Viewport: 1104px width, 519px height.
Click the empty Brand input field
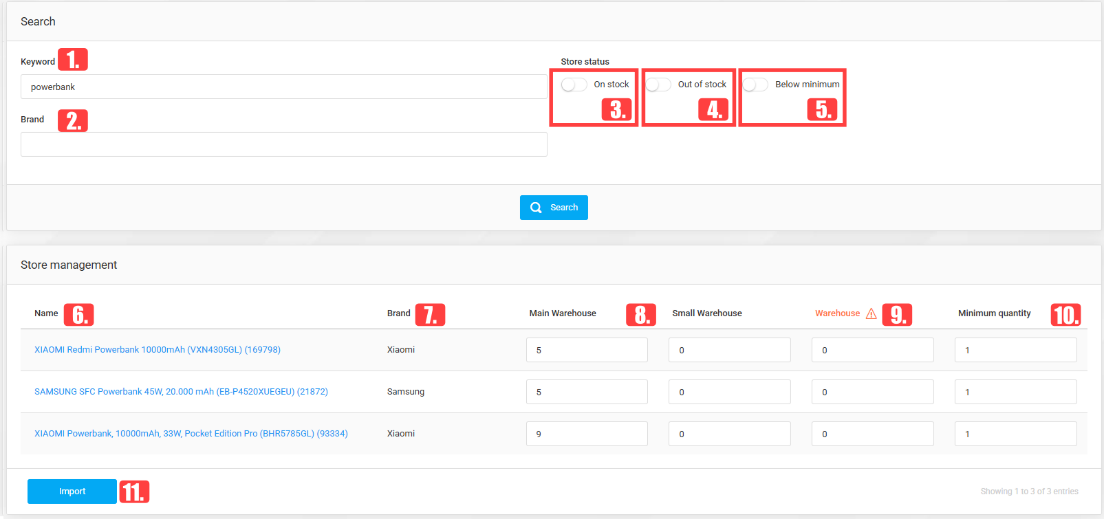(283, 144)
